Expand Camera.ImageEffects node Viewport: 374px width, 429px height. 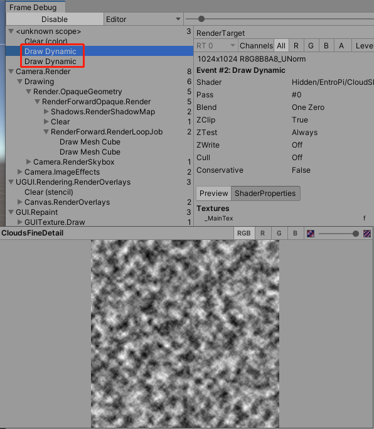19,172
